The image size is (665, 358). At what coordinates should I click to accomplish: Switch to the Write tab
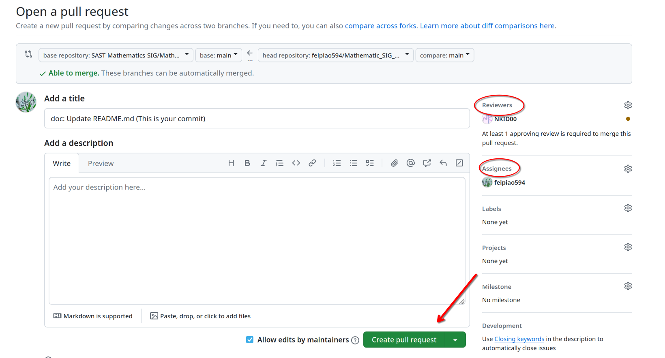click(x=62, y=163)
